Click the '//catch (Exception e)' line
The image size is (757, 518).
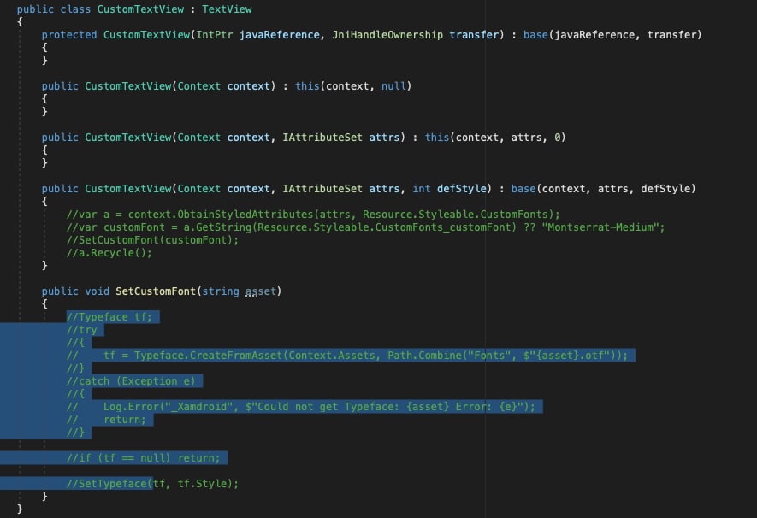click(x=131, y=381)
